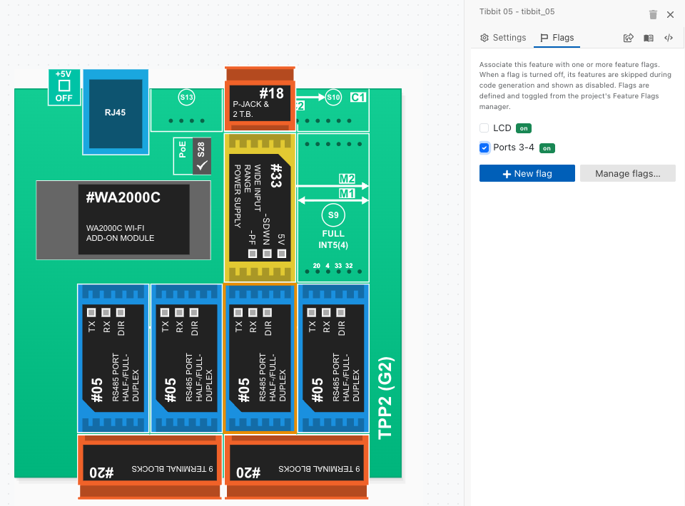Select the S10 socket
The height and width of the screenshot is (506, 685).
pos(333,97)
